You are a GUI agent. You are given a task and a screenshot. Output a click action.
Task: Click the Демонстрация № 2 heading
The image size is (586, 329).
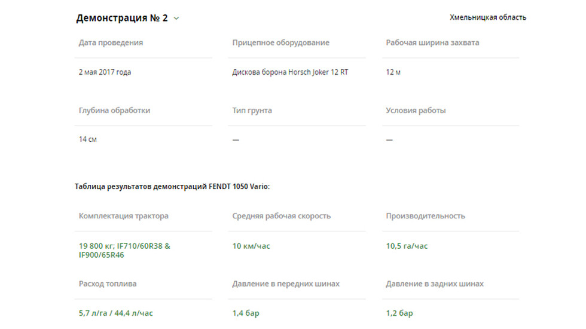pyautogui.click(x=122, y=18)
